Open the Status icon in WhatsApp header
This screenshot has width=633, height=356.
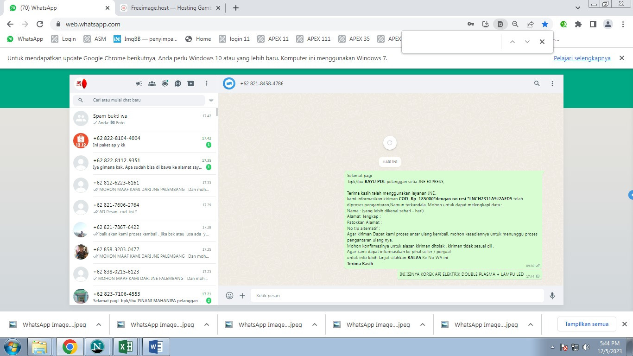[x=165, y=84]
